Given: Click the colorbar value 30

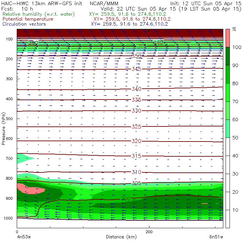Looking at the screenshot, I should tap(235, 174).
